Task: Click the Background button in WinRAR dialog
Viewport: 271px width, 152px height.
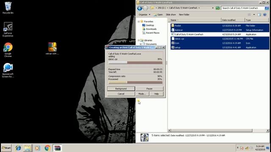Action: click(121, 89)
